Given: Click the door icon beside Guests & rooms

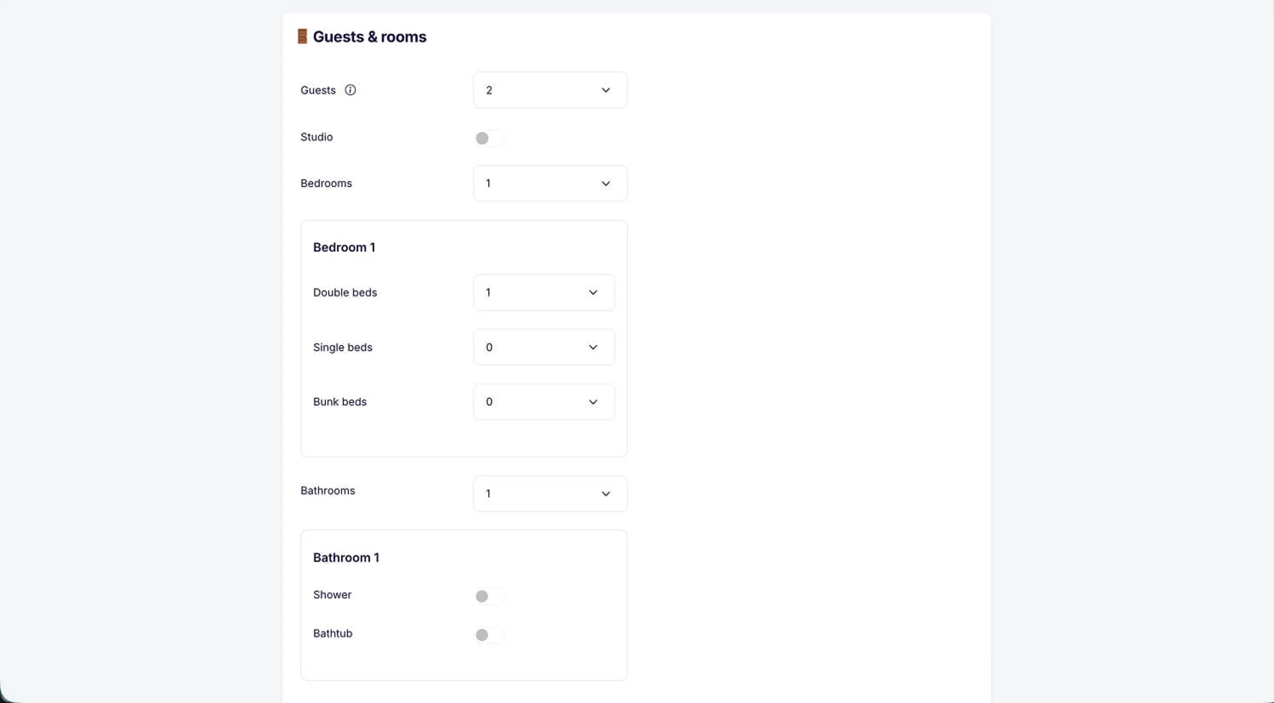Looking at the screenshot, I should click(302, 36).
